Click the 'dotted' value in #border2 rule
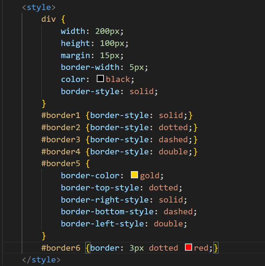The width and height of the screenshot is (265, 266). point(173,128)
